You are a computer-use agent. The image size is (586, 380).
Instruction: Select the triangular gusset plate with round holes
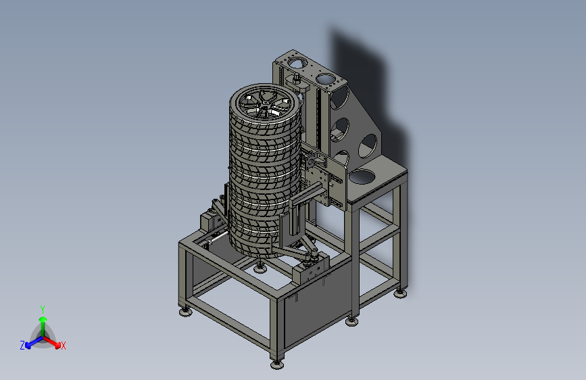pyautogui.click(x=355, y=124)
